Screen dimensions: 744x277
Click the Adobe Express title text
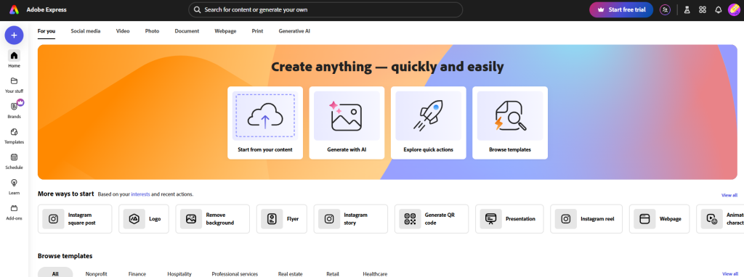click(x=46, y=9)
